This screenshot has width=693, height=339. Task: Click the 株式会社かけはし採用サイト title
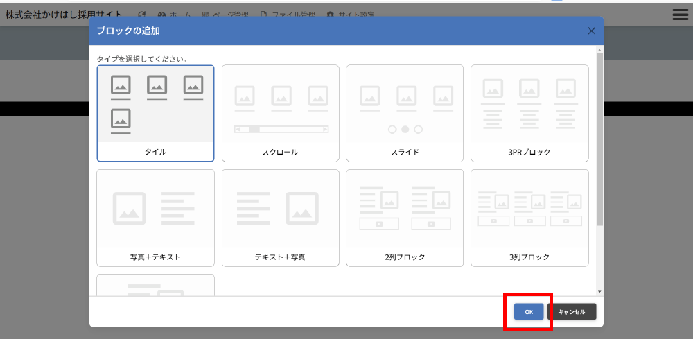pyautogui.click(x=64, y=15)
